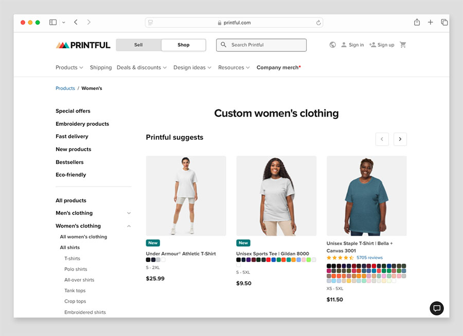Open Unisex Sports Tee product image
463x336 pixels.
(x=276, y=196)
